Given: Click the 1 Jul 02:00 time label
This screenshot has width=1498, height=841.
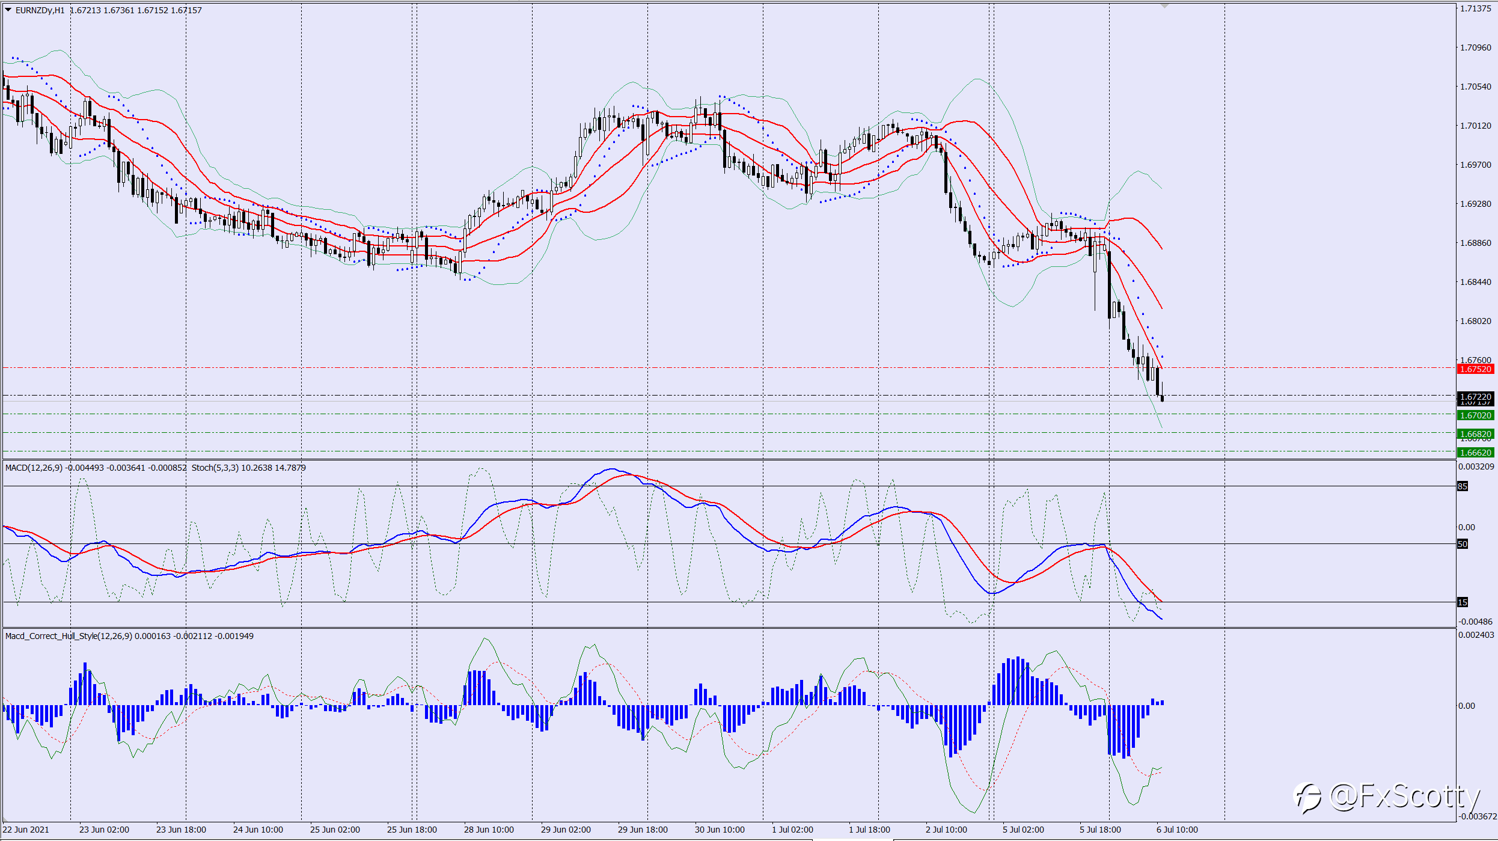Looking at the screenshot, I should (792, 830).
